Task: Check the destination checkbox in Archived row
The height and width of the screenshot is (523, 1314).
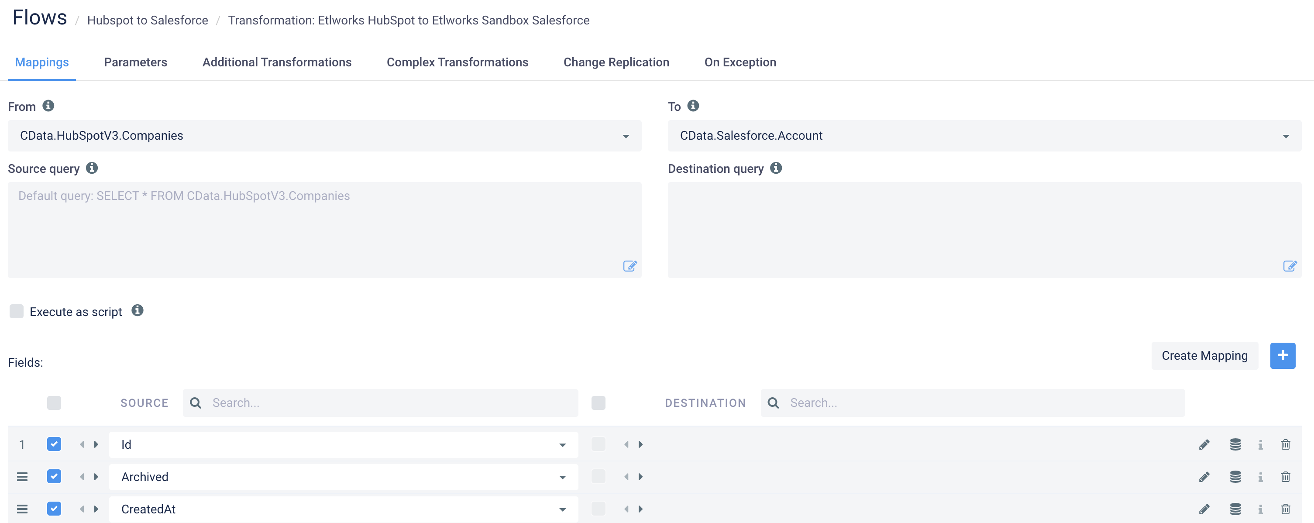Action: point(599,476)
